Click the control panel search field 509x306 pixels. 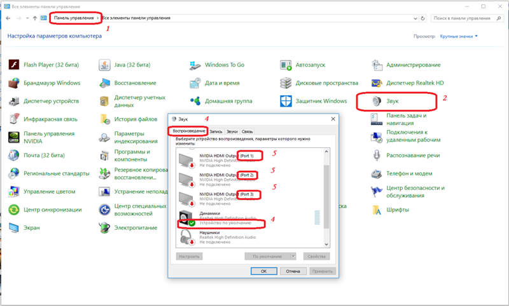[467, 18]
